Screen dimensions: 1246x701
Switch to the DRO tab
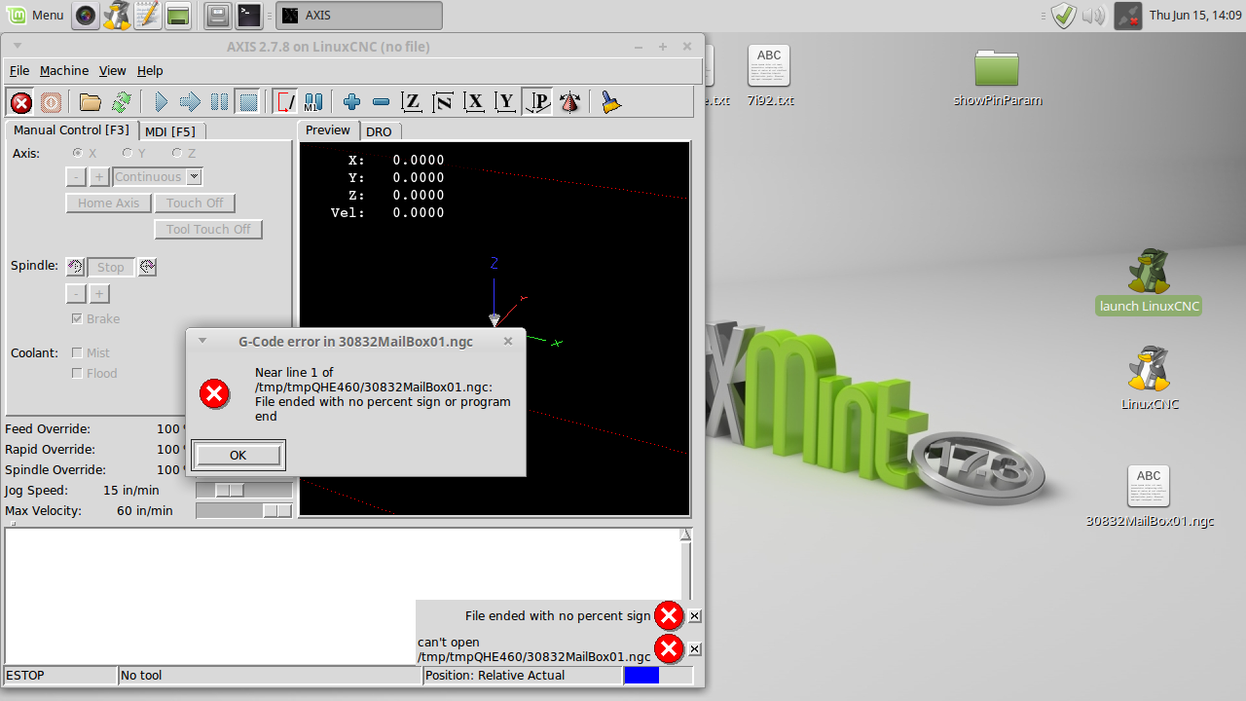(379, 131)
